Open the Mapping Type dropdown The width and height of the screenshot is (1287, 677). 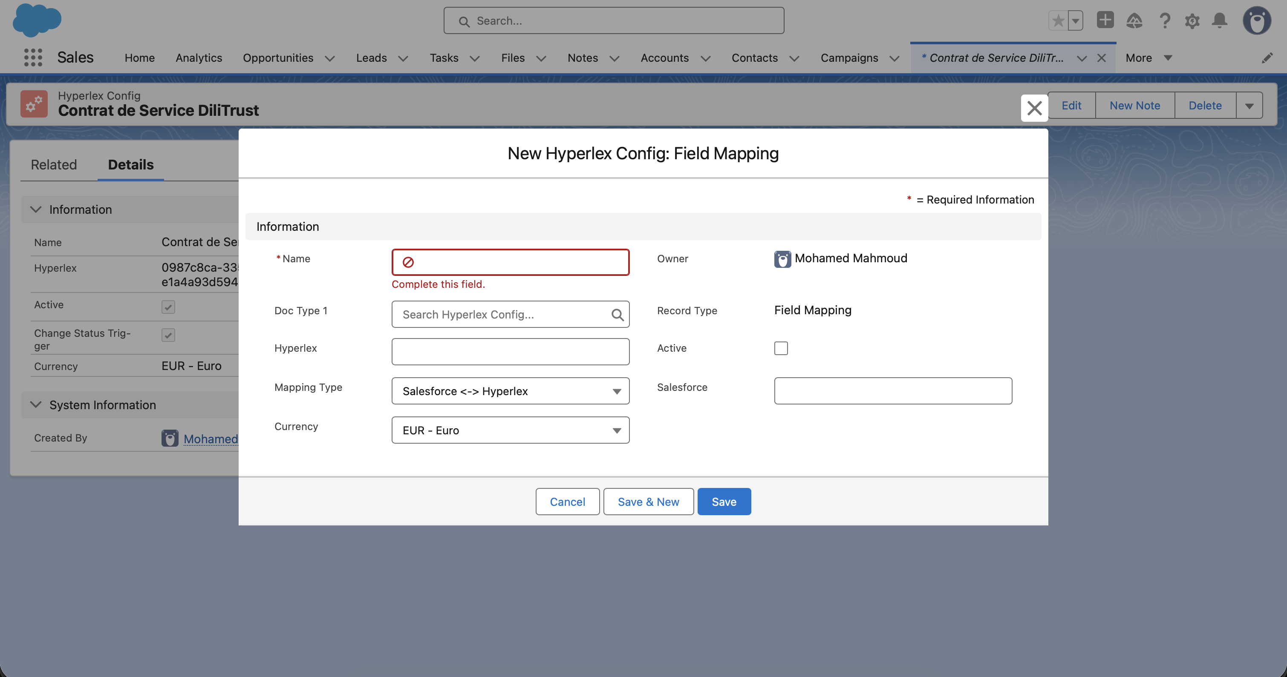[x=510, y=391]
